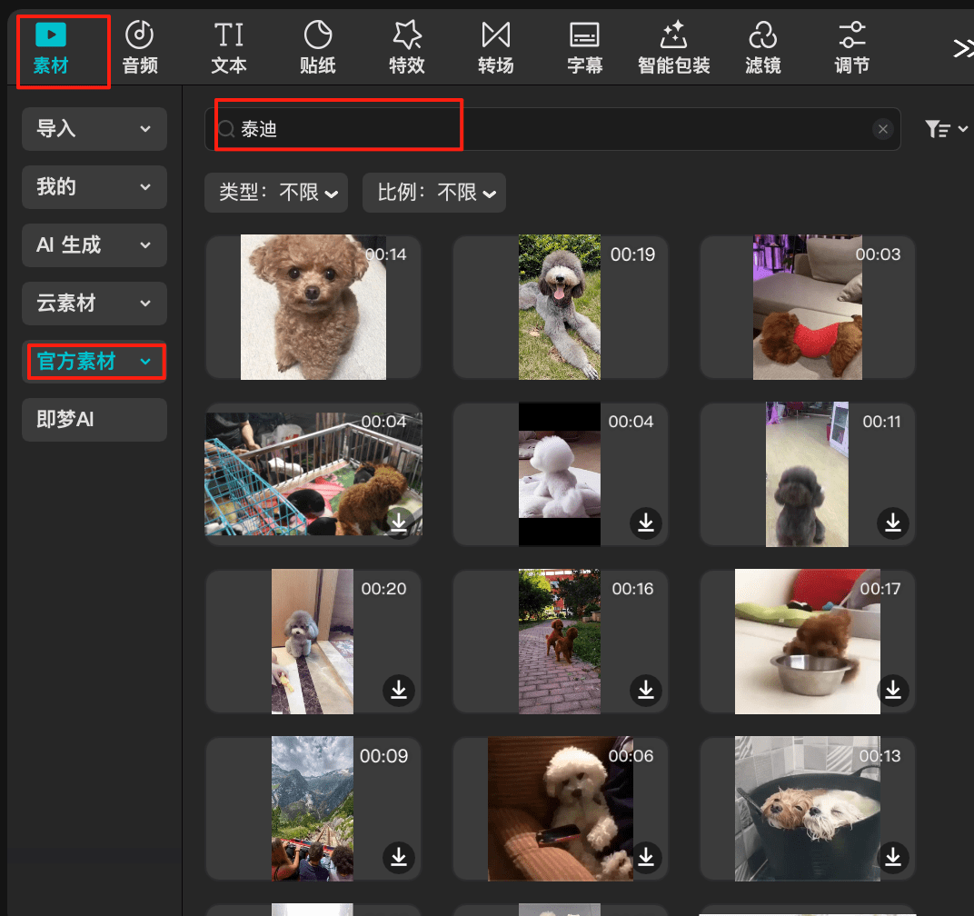Select the 00:14 brown teddy dog thumbnail
This screenshot has height=916, width=974.
coord(313,307)
